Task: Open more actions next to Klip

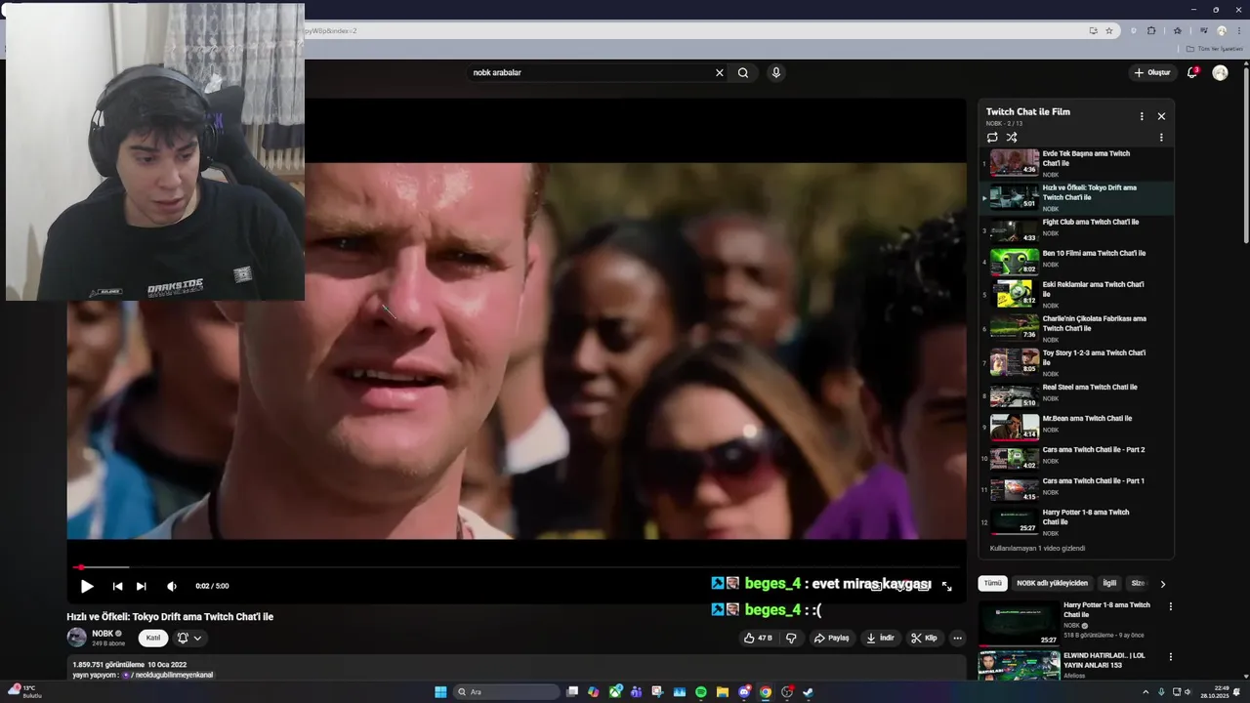Action: click(957, 638)
